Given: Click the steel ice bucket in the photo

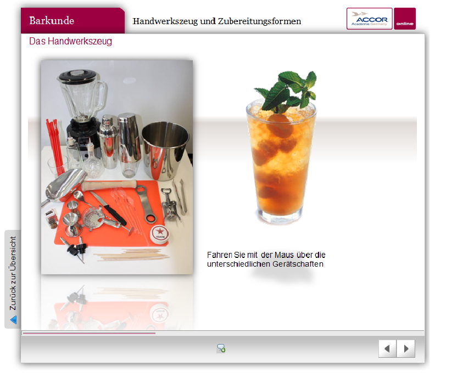Looking at the screenshot, I should pyautogui.click(x=165, y=149).
